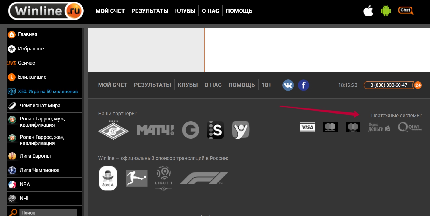
Task: Click the QIWI payment system logo
Action: 410,127
